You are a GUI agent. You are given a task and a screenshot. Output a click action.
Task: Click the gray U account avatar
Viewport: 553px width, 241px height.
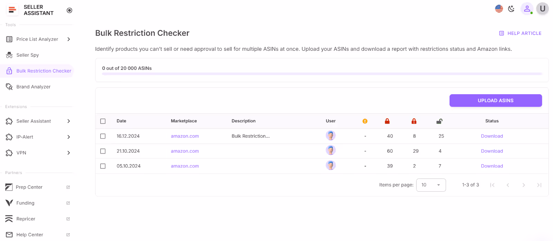(542, 9)
